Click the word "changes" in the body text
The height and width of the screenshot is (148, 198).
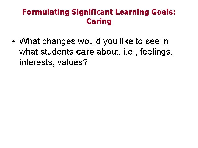click(x=59, y=41)
